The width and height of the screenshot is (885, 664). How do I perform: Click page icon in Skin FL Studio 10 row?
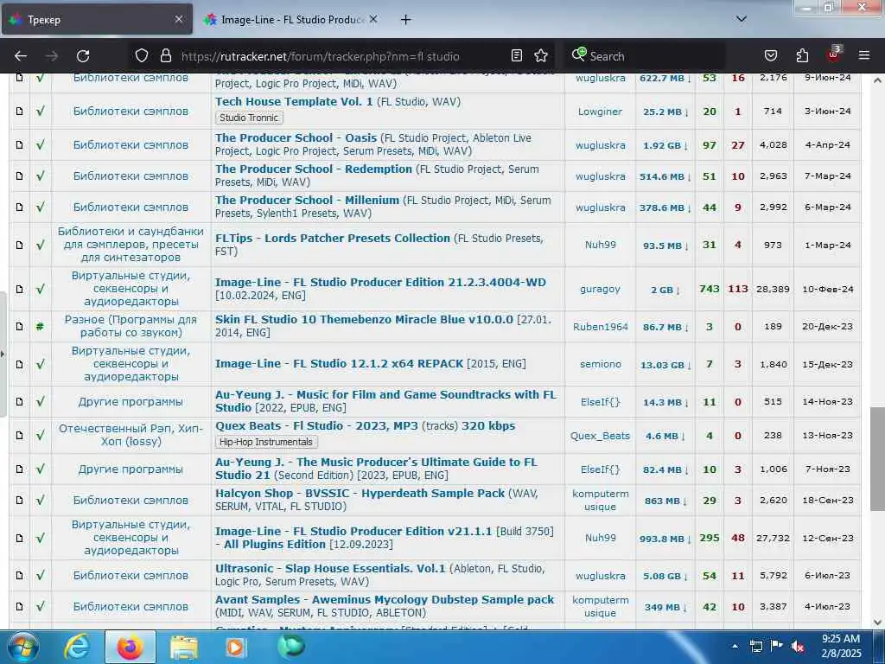(19, 326)
